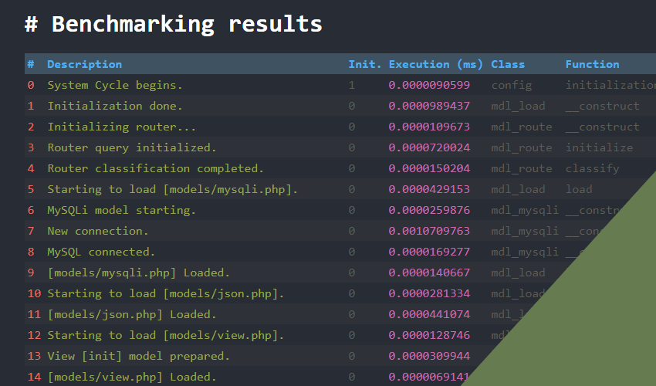Click execution value 0.0010709763
The image size is (656, 386).
[429, 231]
